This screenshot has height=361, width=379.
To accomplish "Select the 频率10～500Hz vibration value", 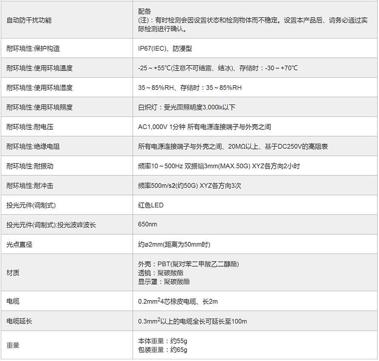I will pos(219,166).
